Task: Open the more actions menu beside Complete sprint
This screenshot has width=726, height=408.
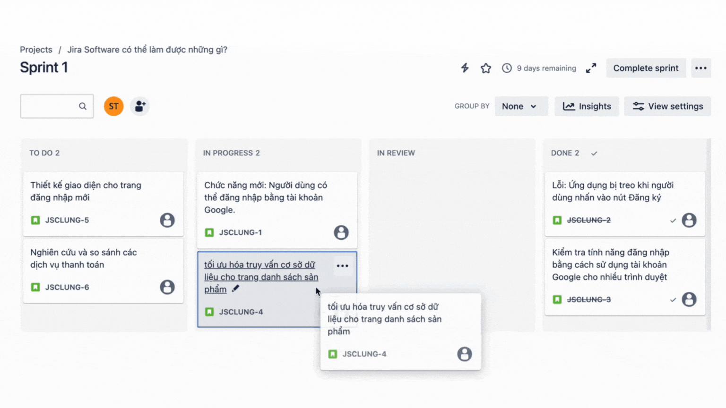Action: click(701, 68)
